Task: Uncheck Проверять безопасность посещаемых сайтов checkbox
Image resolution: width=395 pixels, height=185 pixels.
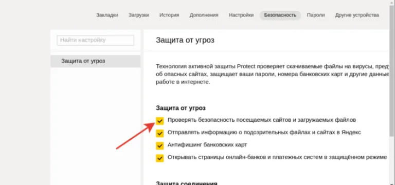Action: pyautogui.click(x=160, y=121)
